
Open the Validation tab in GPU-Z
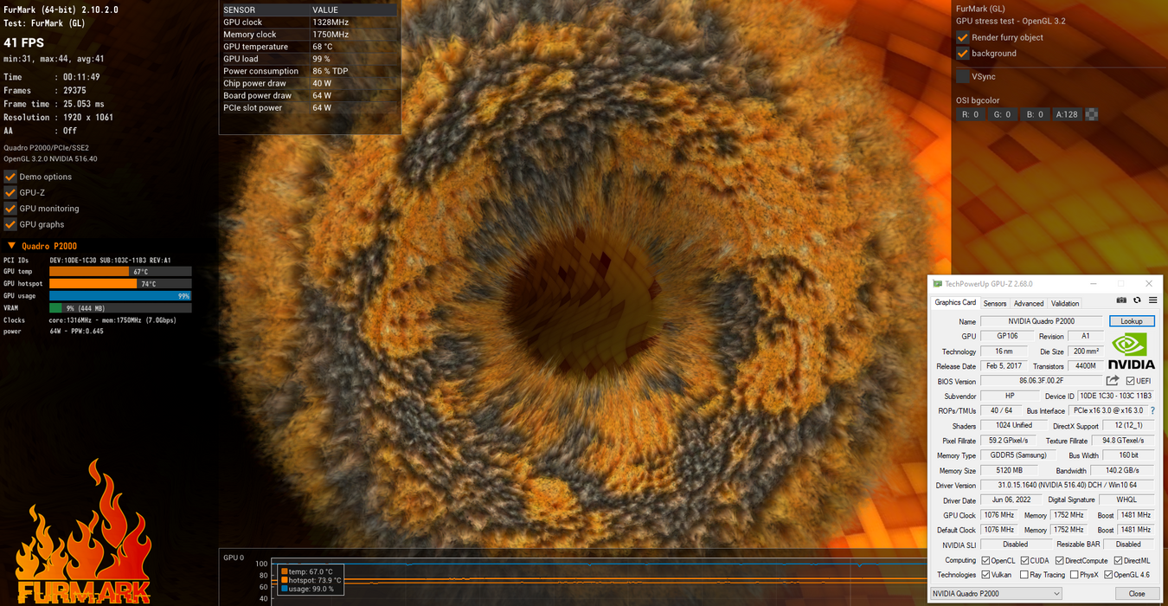(x=1065, y=303)
